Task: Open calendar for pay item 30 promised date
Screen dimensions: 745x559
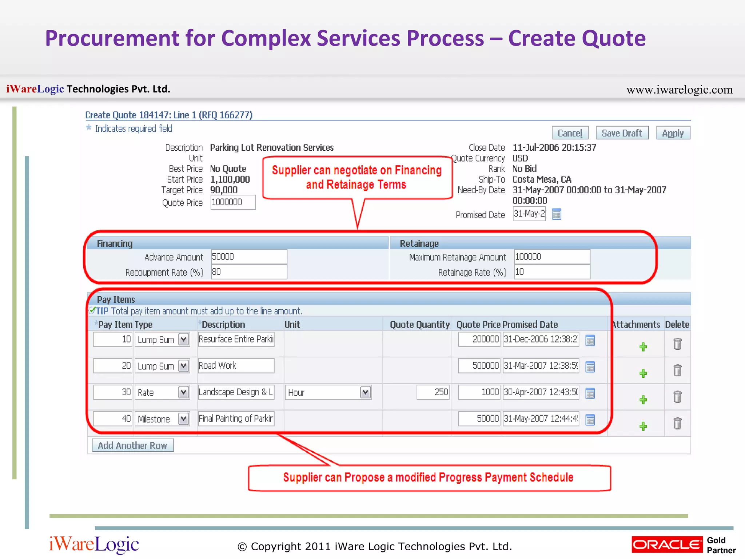Action: tap(590, 393)
